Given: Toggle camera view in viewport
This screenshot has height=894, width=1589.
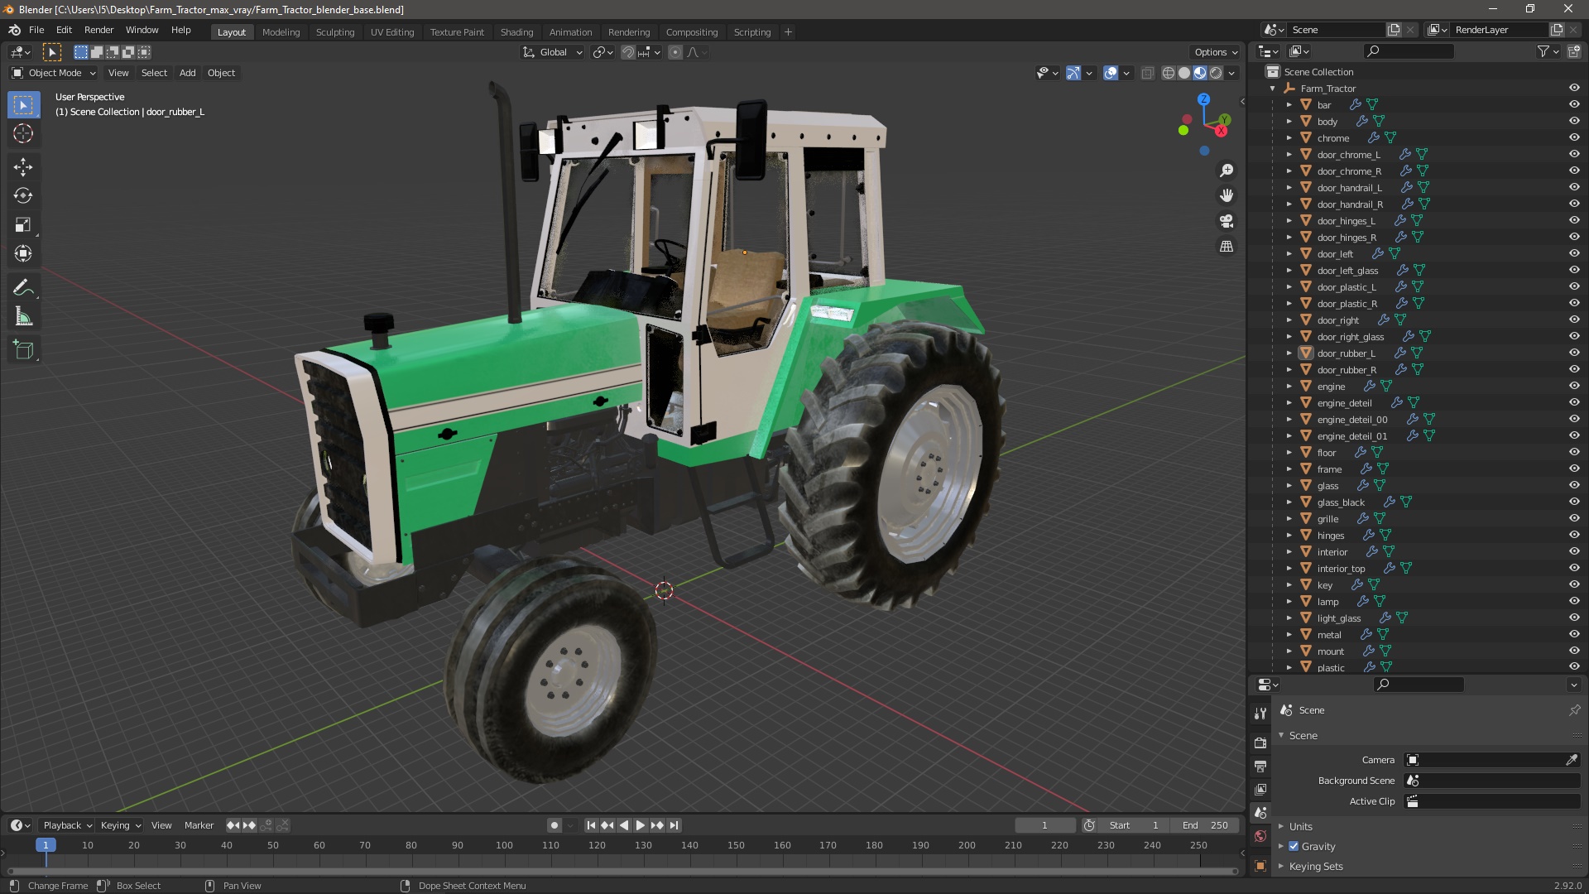Looking at the screenshot, I should [1227, 221].
